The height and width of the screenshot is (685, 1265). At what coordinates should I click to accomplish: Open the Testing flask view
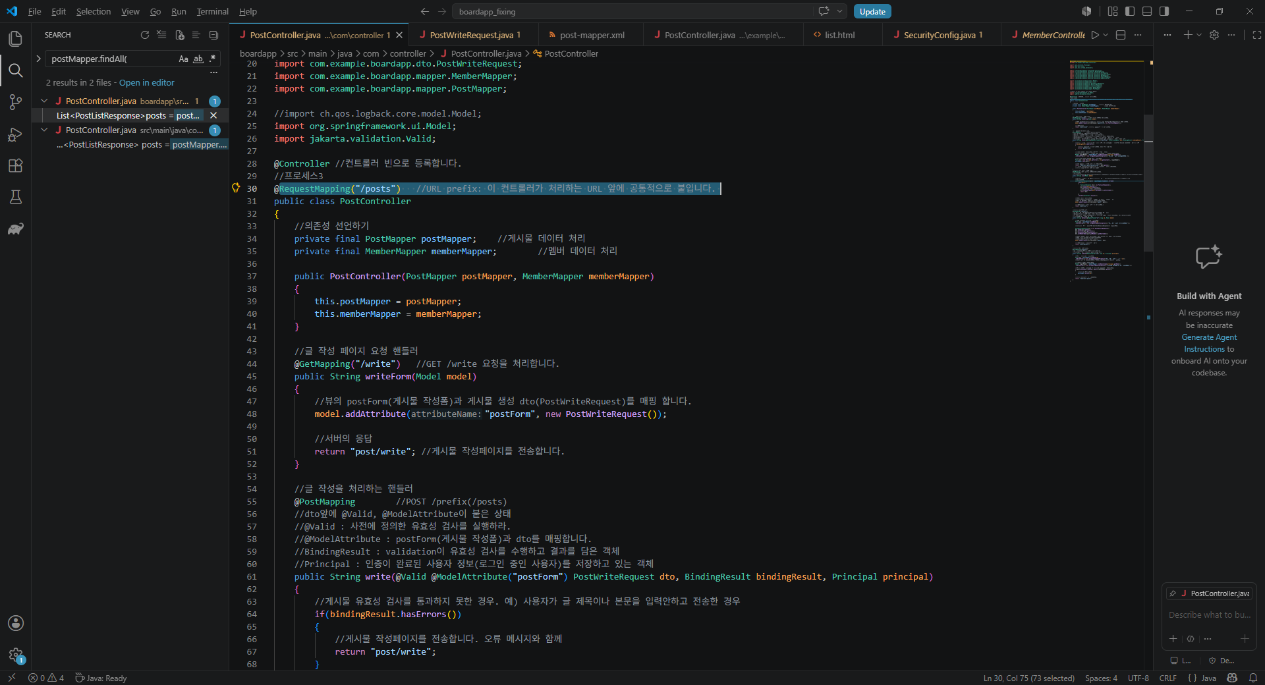[16, 197]
